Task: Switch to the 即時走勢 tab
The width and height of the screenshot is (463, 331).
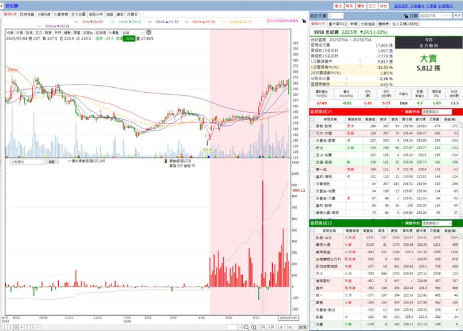Action: click(x=27, y=14)
